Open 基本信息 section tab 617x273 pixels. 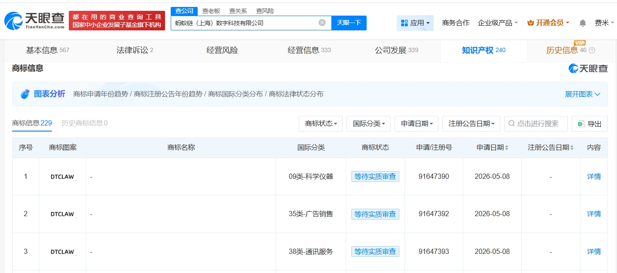[47, 50]
